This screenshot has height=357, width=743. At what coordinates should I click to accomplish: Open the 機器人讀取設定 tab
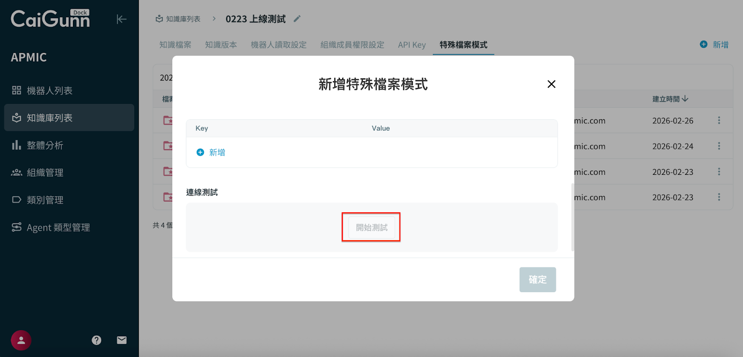tap(279, 45)
